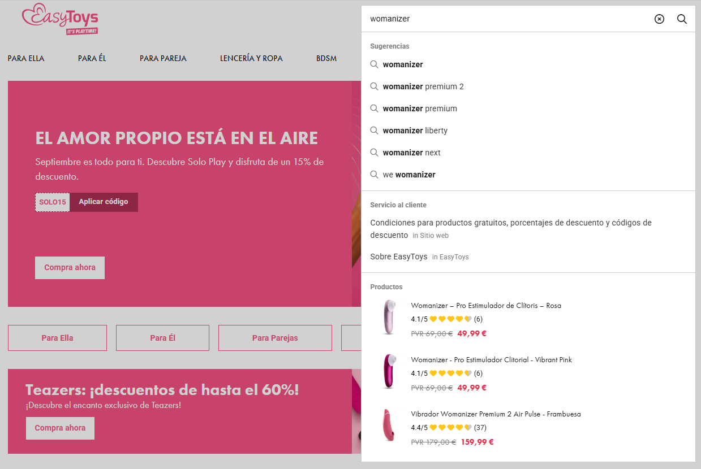The height and width of the screenshot is (469, 701).
Task: Select the Para Él category button
Action: [162, 338]
